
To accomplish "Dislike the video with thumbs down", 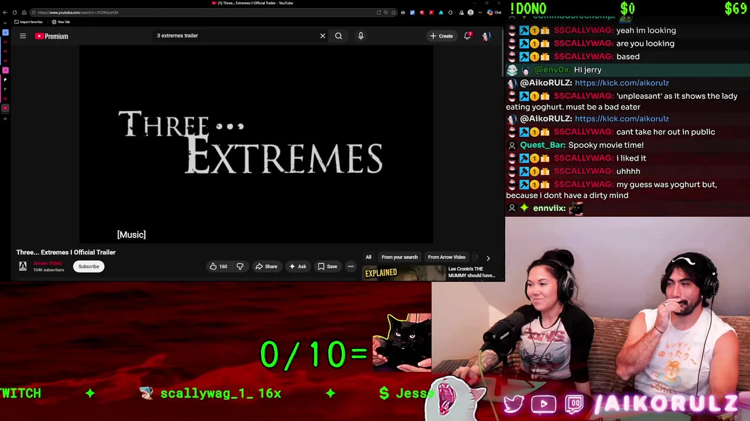I will tap(240, 267).
